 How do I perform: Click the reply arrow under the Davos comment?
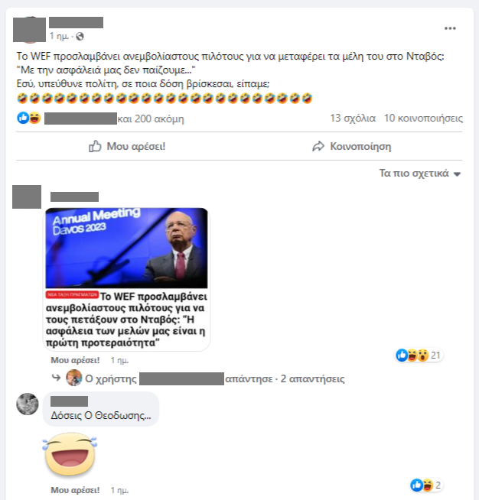[x=56, y=378]
